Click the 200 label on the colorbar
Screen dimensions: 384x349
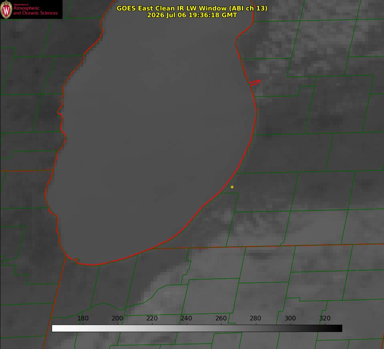117,318
